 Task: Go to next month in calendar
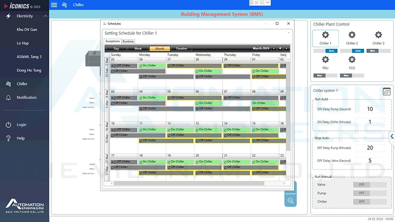tap(286, 48)
